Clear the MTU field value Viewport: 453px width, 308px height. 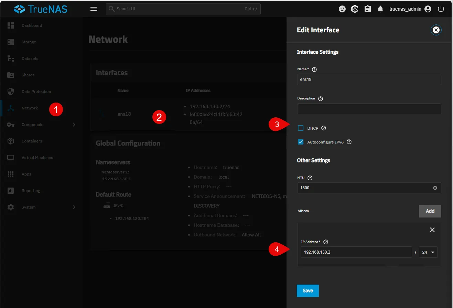pyautogui.click(x=435, y=188)
